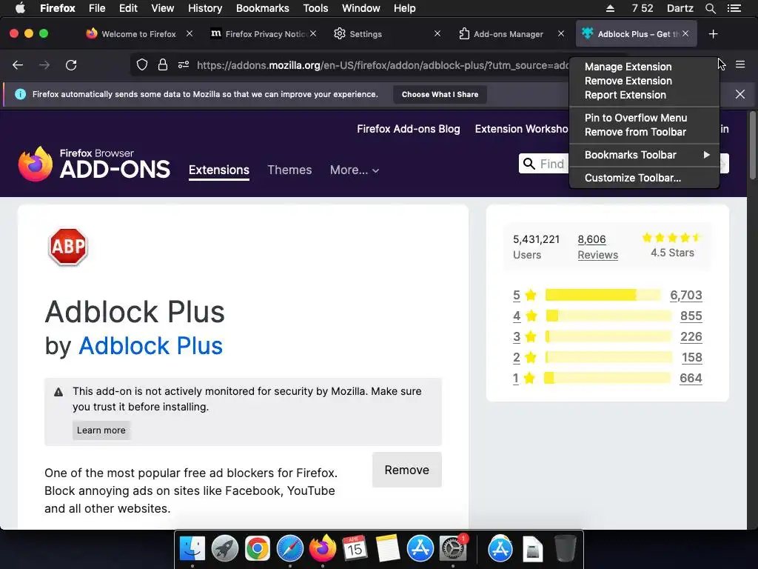
Task: Select Report Extension in the context menu
Action: click(645, 95)
